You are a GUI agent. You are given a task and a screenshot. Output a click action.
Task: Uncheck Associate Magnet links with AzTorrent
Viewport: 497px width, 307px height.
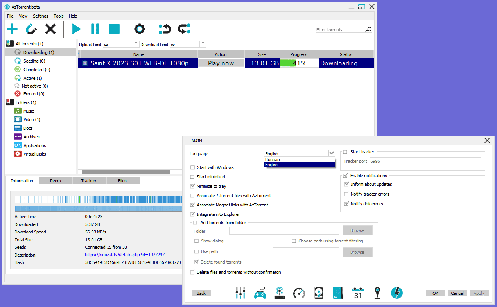[x=192, y=205]
